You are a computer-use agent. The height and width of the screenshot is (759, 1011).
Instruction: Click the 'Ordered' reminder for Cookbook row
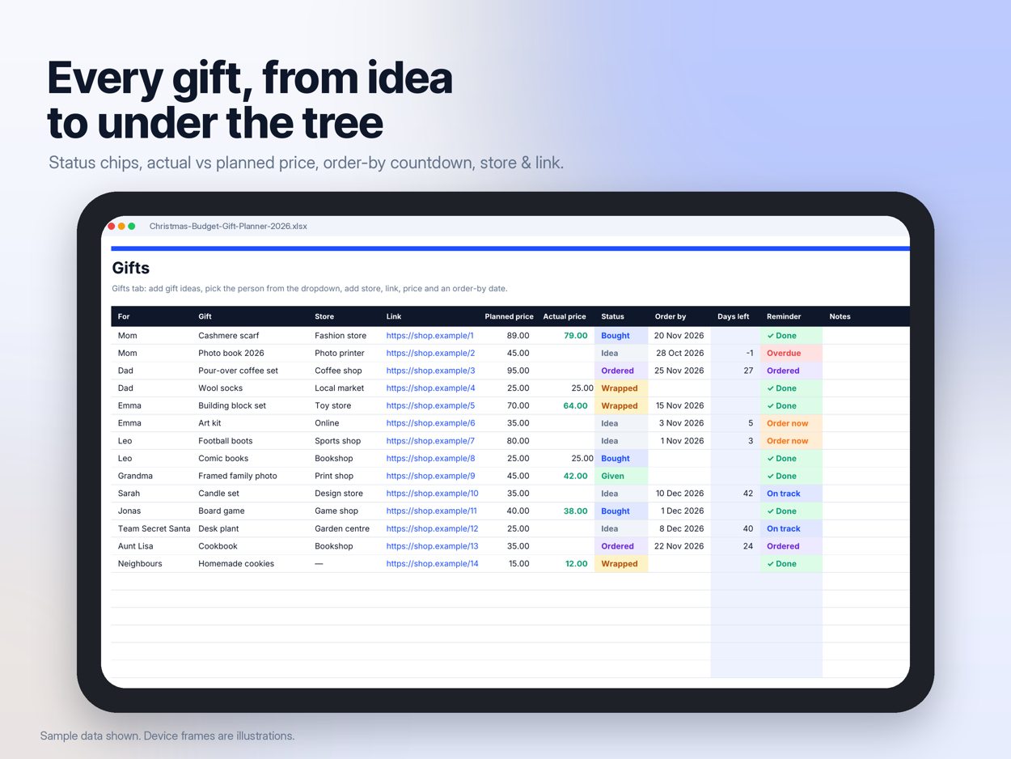coord(791,546)
